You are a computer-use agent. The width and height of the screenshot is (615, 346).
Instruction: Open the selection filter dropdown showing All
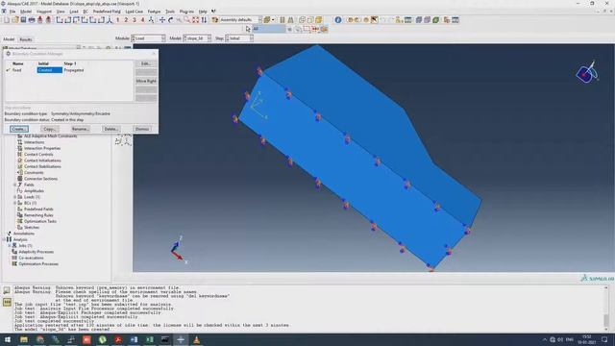269,29
